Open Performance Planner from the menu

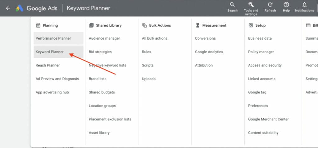click(53, 38)
